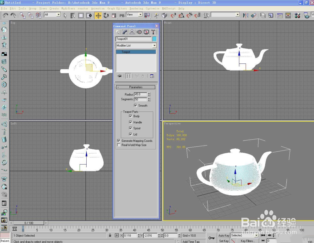Click Configure Modifier Sets icon

point(152,76)
